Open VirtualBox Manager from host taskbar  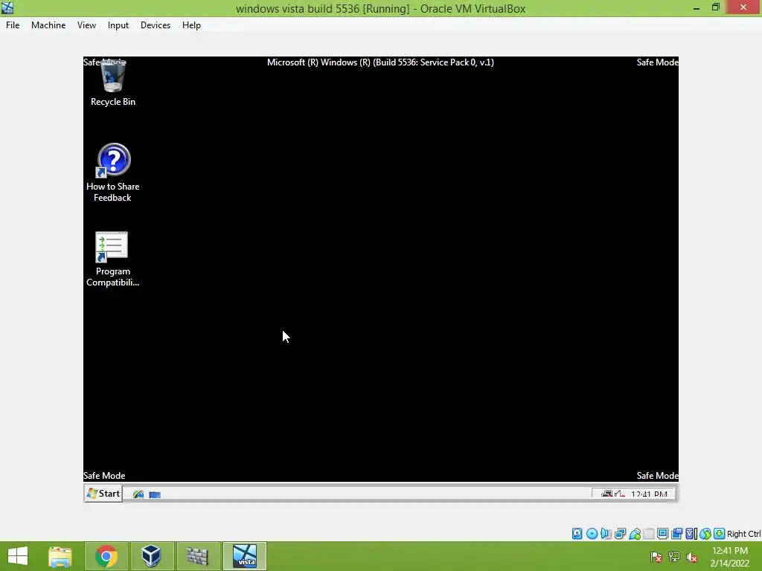coord(152,556)
